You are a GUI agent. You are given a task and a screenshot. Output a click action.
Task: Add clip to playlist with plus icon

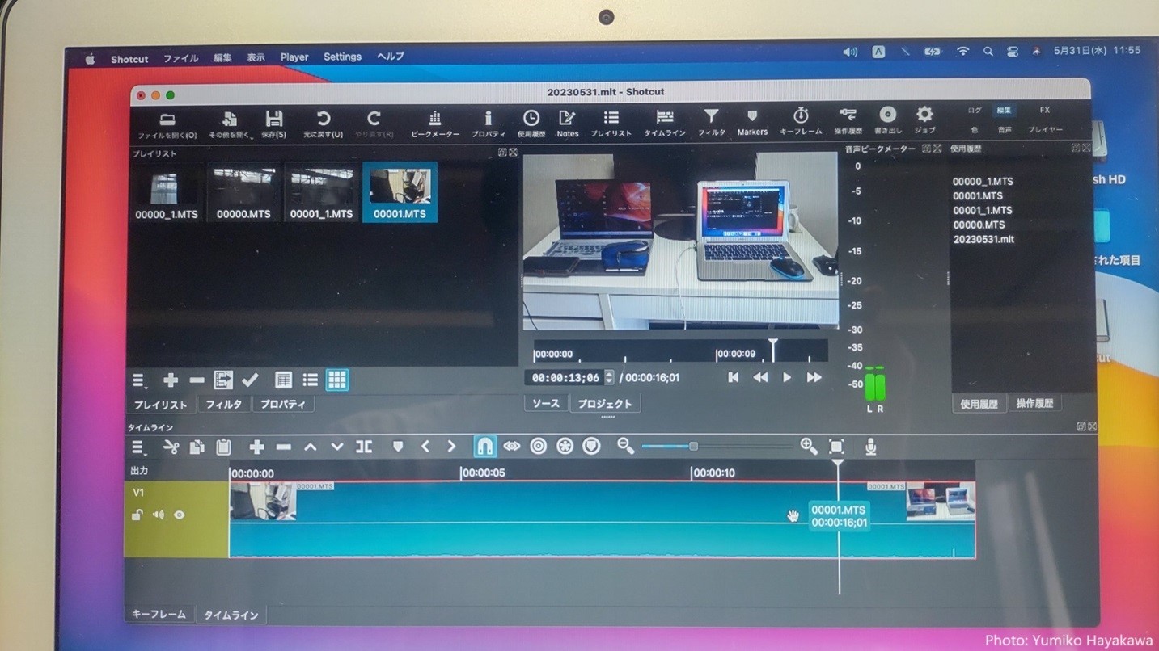(x=170, y=380)
